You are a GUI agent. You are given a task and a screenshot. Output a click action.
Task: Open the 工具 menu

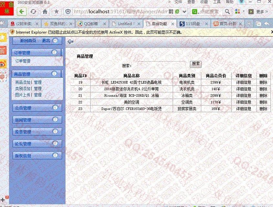217,2
